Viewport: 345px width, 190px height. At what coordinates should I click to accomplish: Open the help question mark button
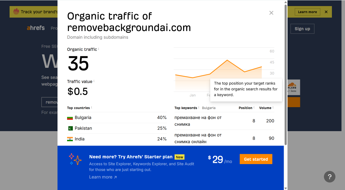330,177
